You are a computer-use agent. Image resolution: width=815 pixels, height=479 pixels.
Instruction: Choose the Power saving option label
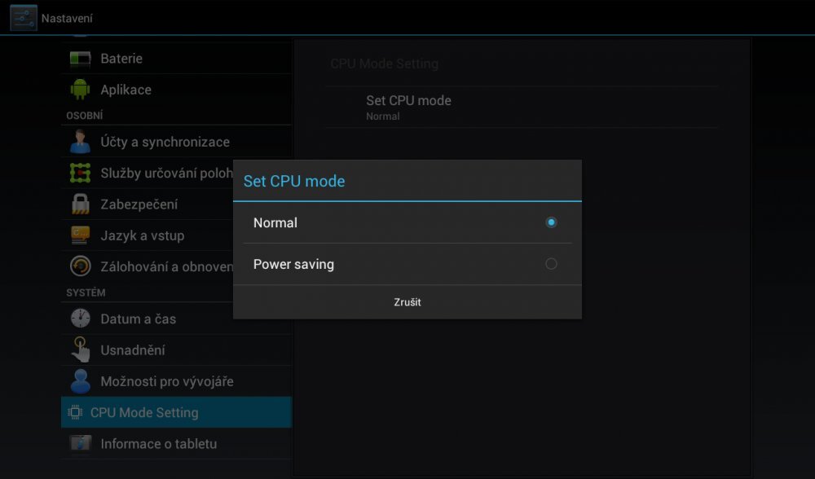pyautogui.click(x=293, y=265)
